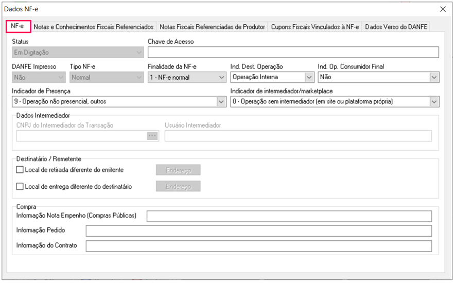Click the Chave de Acesso field
Screen dimensions: 456x283
coord(293,52)
